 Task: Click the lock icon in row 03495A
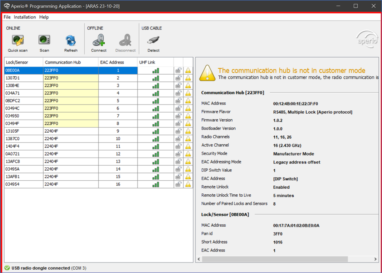(178, 169)
